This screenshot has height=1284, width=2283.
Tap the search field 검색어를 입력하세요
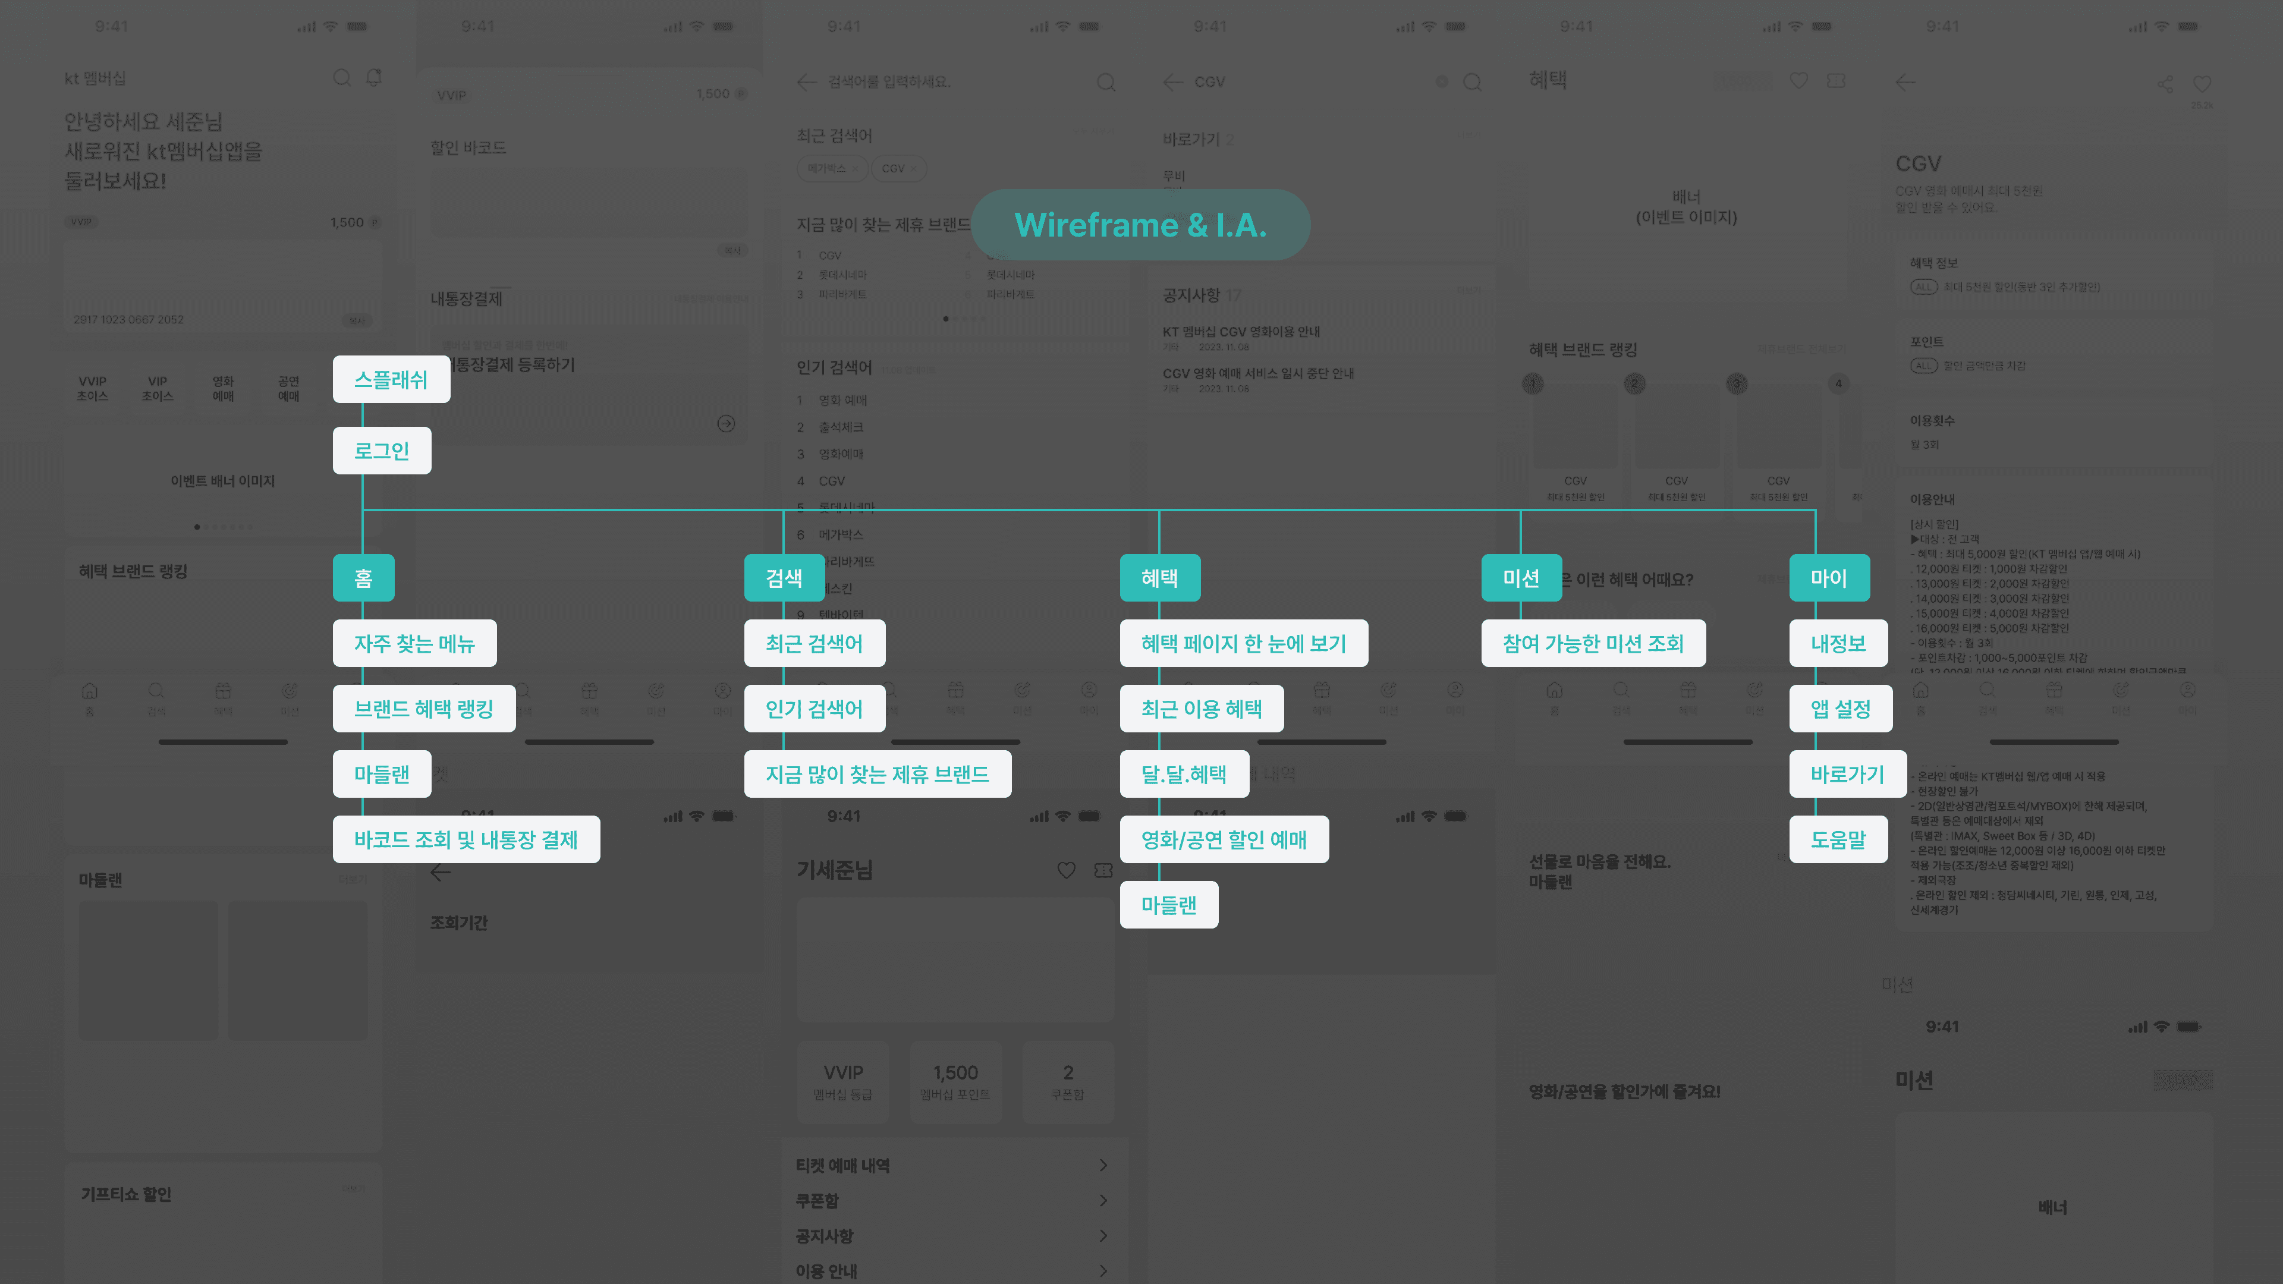point(889,81)
